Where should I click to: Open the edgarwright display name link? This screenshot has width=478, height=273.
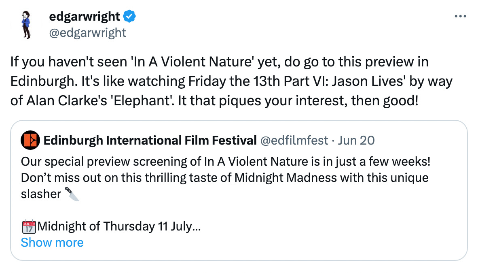click(85, 17)
